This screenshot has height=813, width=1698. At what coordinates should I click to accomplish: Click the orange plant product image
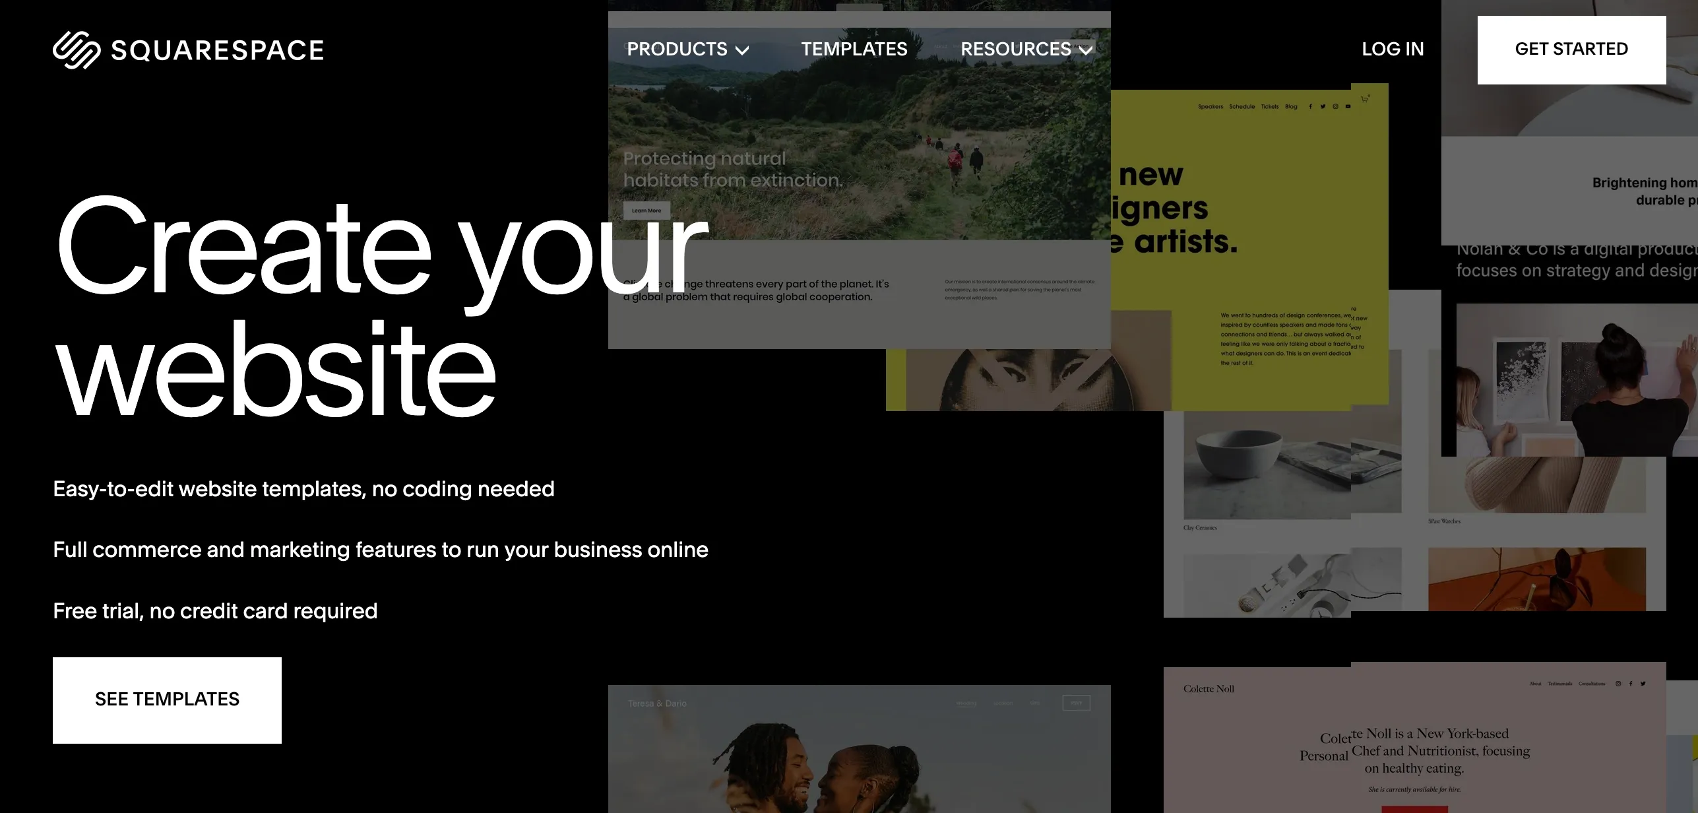pyautogui.click(x=1537, y=579)
